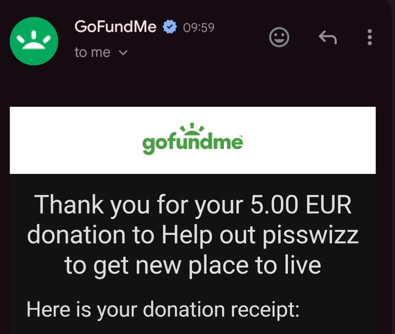The width and height of the screenshot is (395, 334).
Task: Open the "Help out pisswizz" campaign title
Action: [x=260, y=235]
